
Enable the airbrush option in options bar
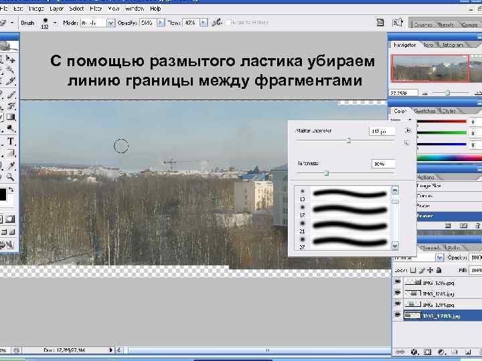point(217,23)
